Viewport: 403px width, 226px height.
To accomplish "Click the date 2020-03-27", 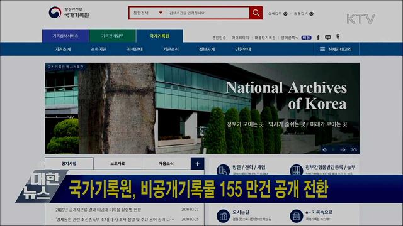I will [x=190, y=210].
